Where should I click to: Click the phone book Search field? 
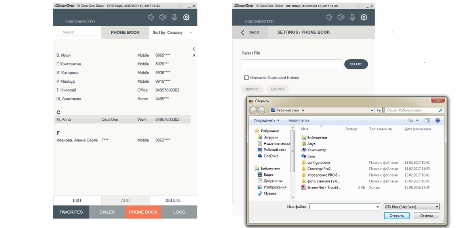77,32
